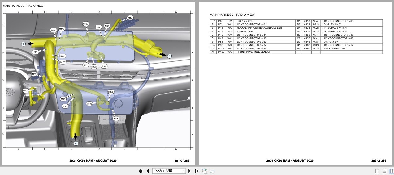The height and width of the screenshot is (175, 394).
Task: Click connector label M101 in the diagram
Action: click(x=65, y=106)
